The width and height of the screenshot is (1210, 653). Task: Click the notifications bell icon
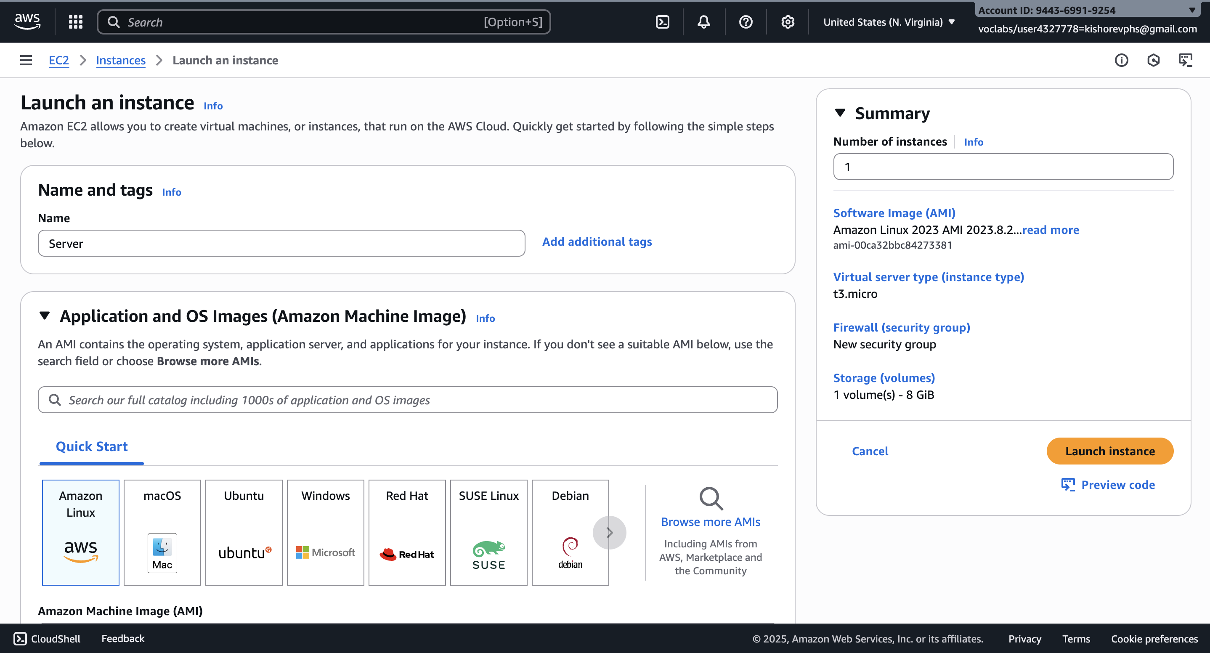click(x=703, y=21)
